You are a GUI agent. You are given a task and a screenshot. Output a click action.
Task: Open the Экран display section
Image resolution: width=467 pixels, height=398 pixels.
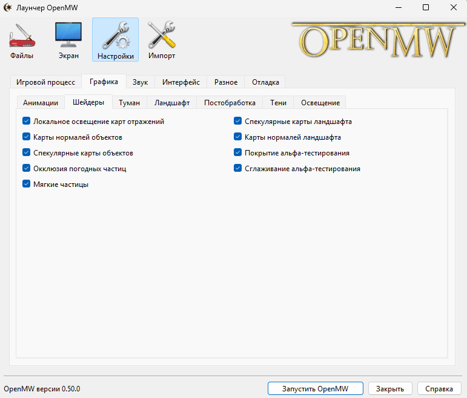68,40
